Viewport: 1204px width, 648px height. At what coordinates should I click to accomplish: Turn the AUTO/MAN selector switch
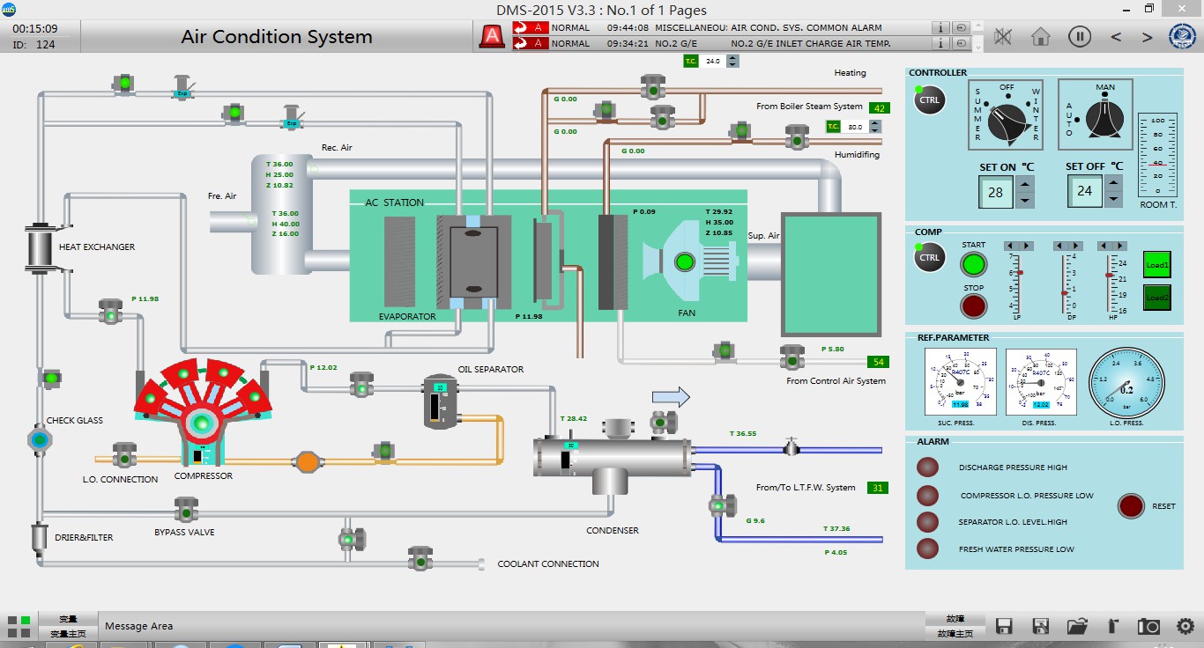(1105, 119)
